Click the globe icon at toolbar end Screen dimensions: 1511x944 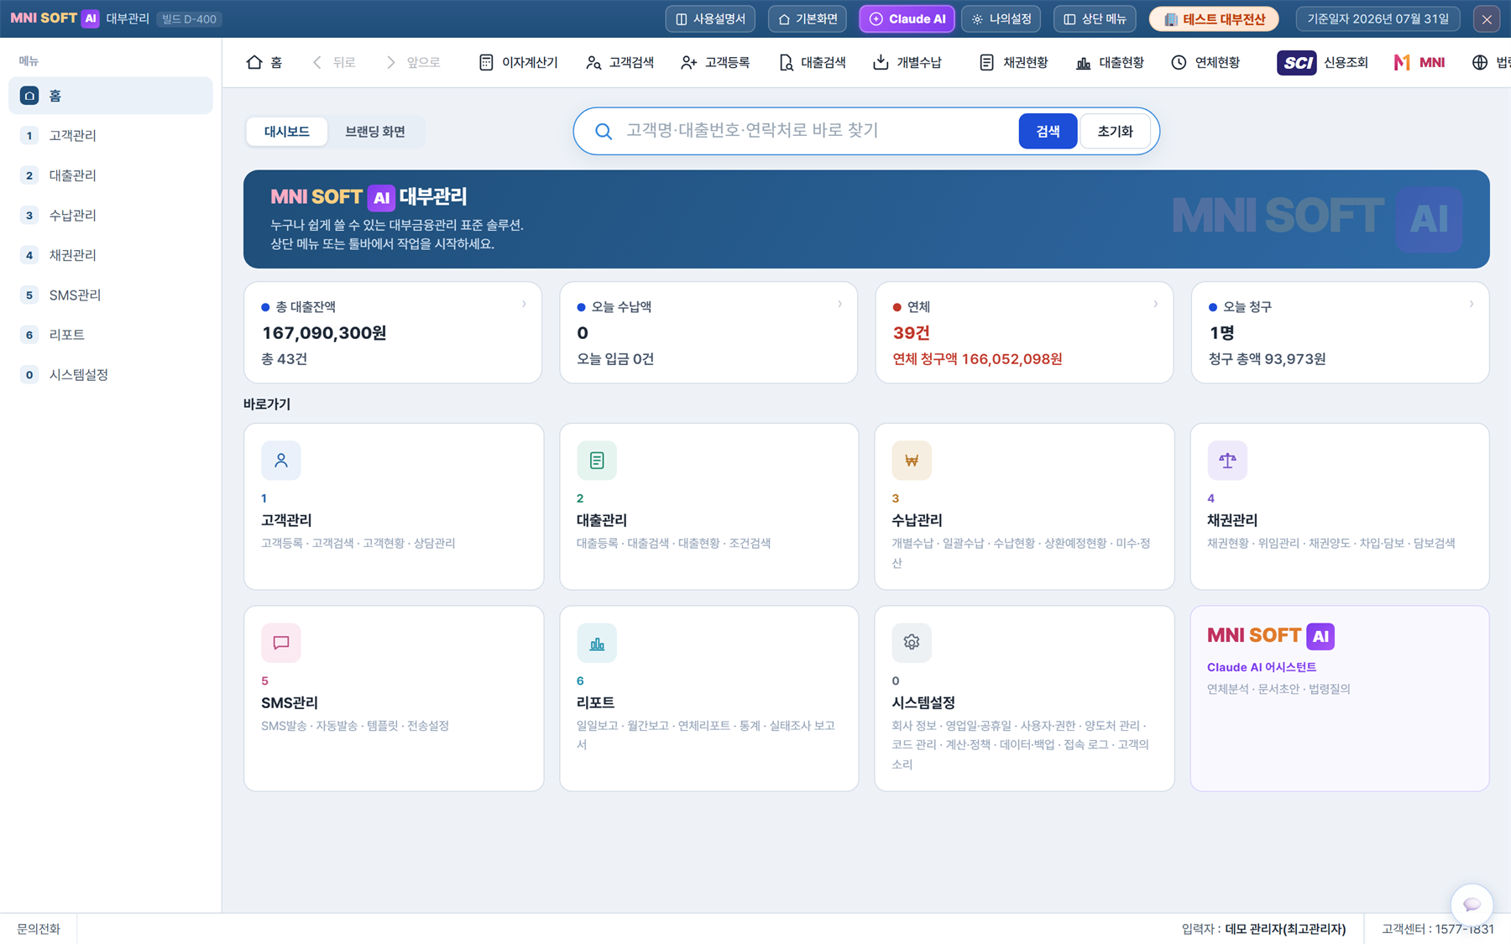(1479, 62)
